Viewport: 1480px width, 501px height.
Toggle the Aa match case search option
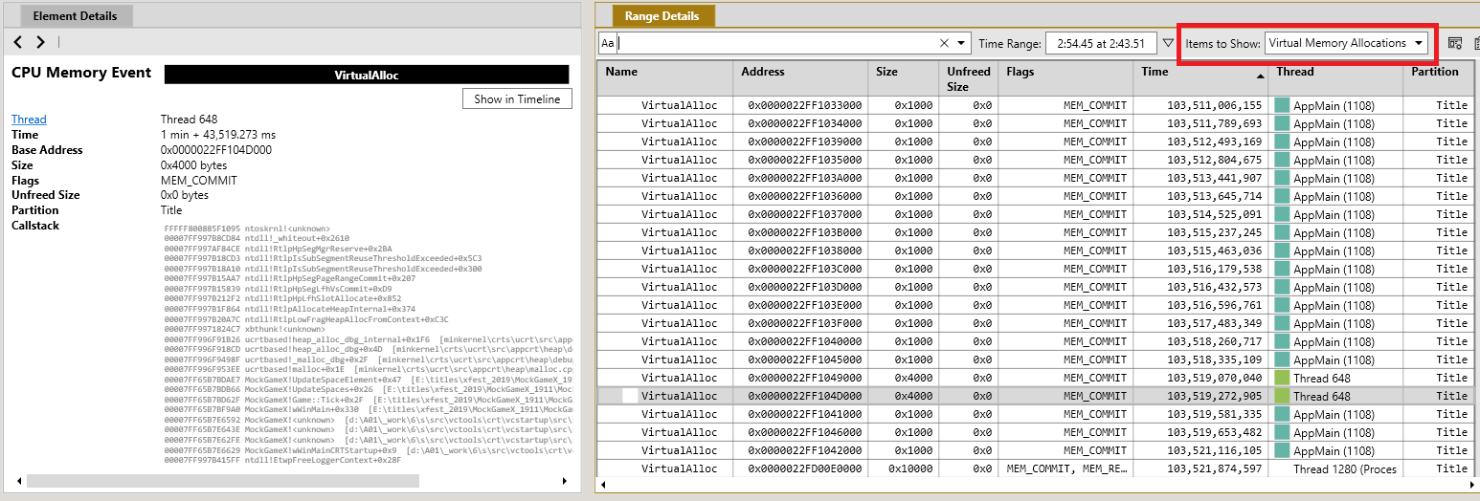608,43
